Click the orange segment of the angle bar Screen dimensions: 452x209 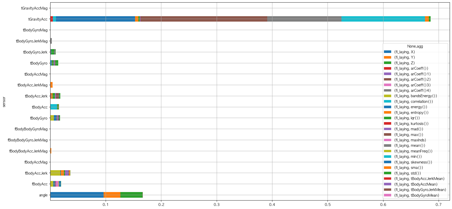(112, 195)
